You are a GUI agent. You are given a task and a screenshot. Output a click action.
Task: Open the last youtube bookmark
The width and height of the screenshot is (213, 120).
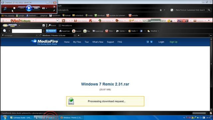coord(133,16)
